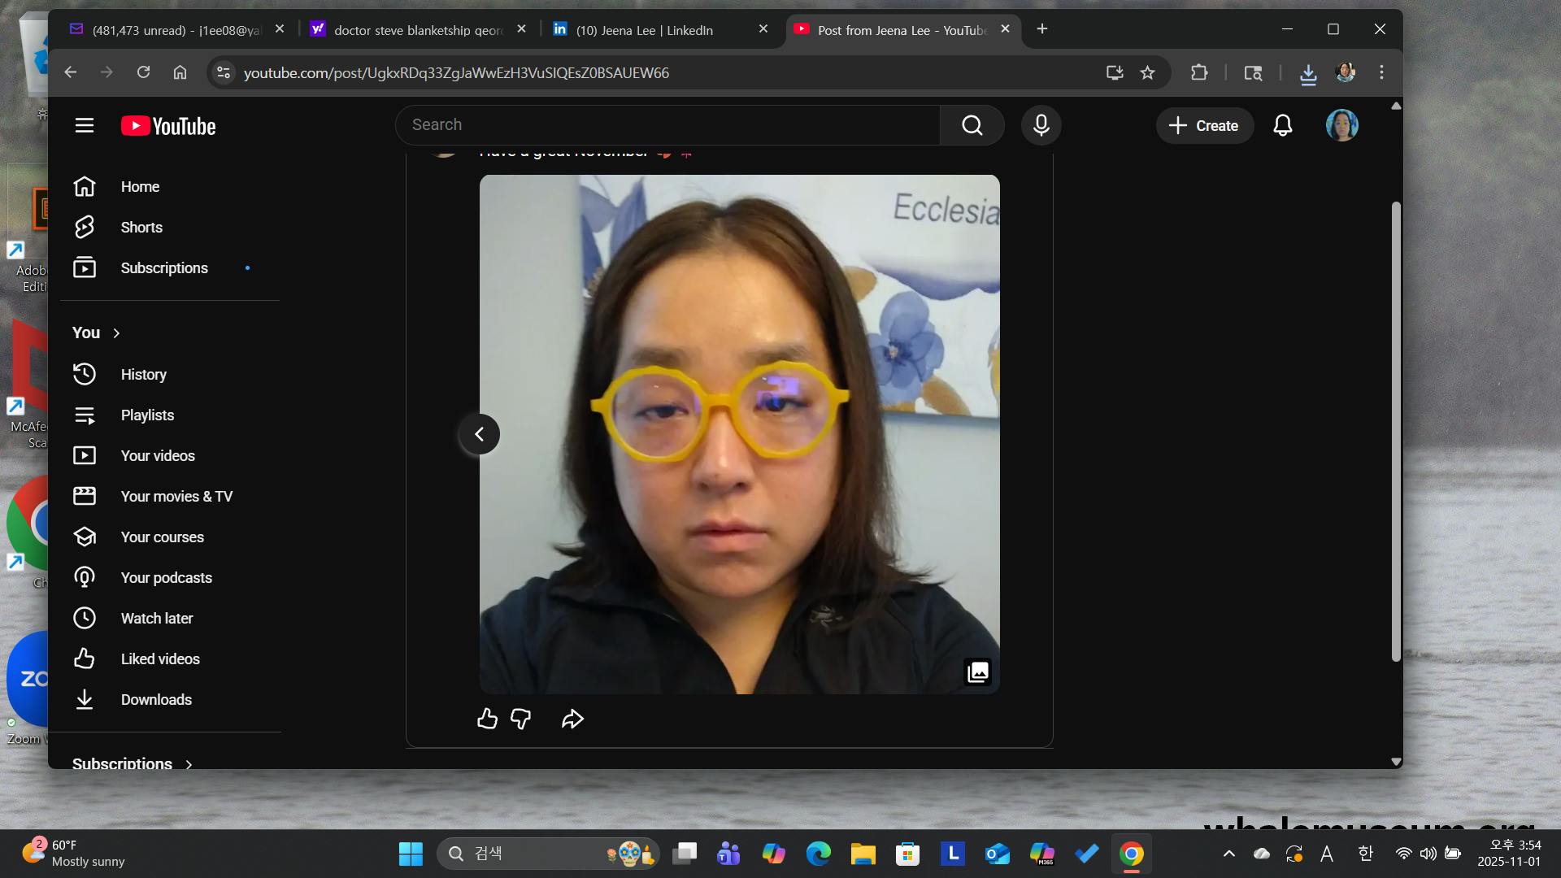This screenshot has width=1561, height=878.
Task: Like the post with thumbs-up icon
Action: pos(487,719)
